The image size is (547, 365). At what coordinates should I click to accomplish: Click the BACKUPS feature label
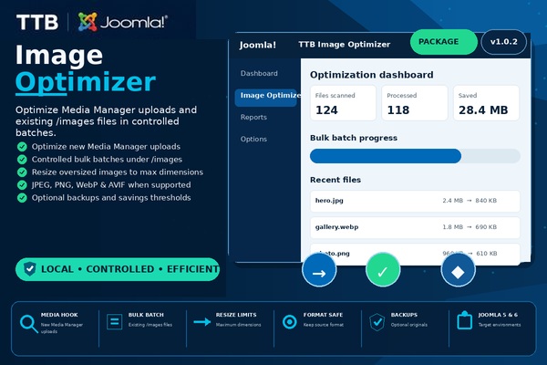(x=404, y=315)
